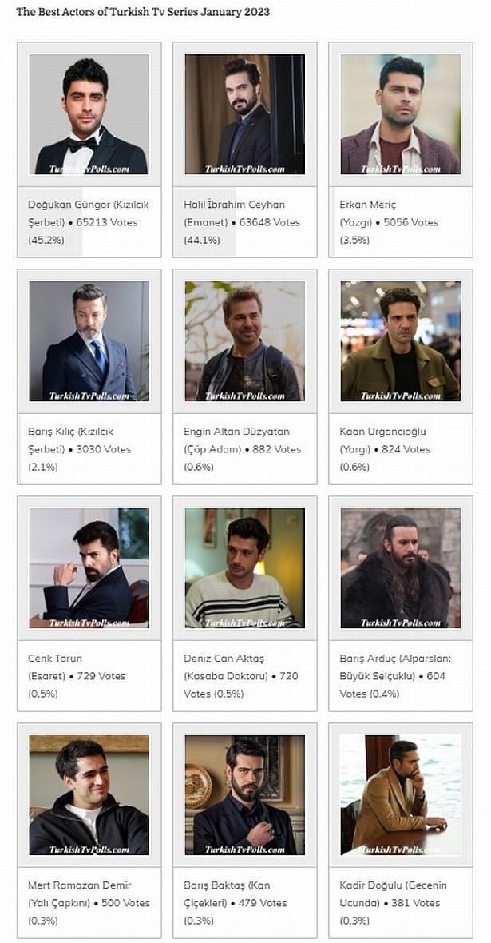Select Kaan Urgancıoğlu (Yargı) 824 votes text
Screen dimensions: 491x943
(x=385, y=449)
